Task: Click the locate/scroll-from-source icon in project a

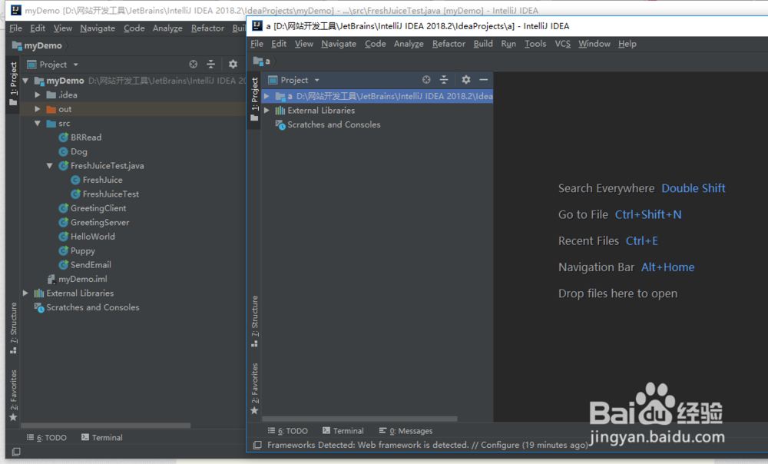Action: 426,80
